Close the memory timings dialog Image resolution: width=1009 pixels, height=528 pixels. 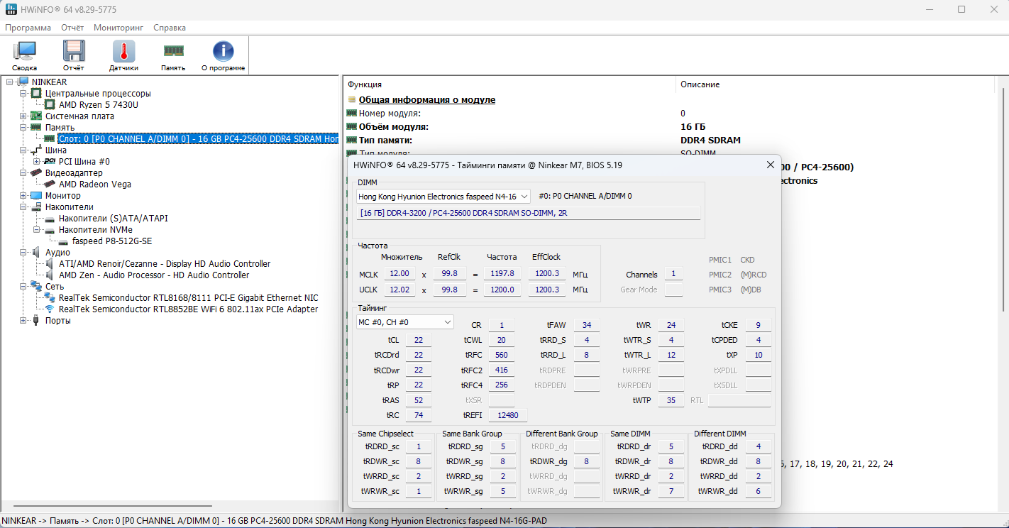770,165
